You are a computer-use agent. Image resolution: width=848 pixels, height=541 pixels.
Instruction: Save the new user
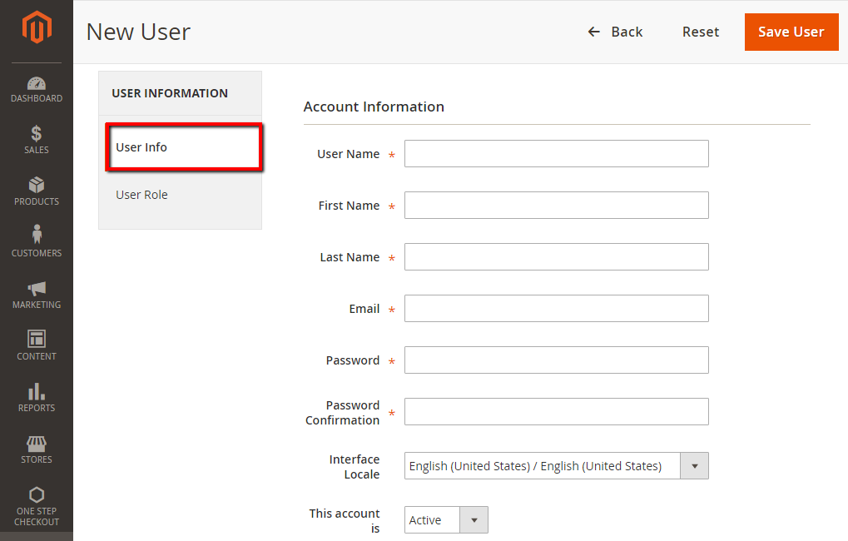[791, 32]
